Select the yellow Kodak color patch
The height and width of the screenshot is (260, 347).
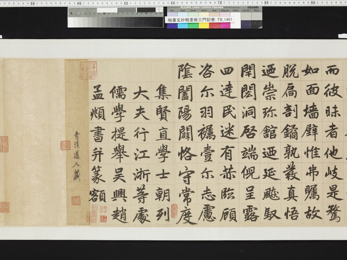(204, 26)
